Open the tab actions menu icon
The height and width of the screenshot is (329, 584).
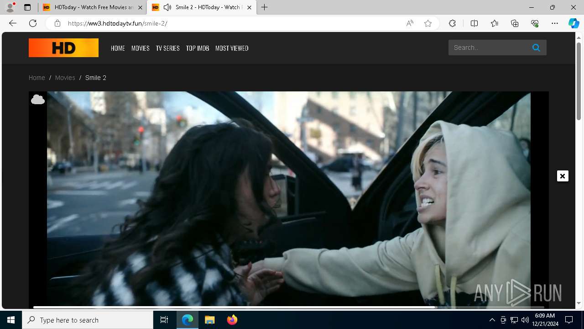click(27, 7)
